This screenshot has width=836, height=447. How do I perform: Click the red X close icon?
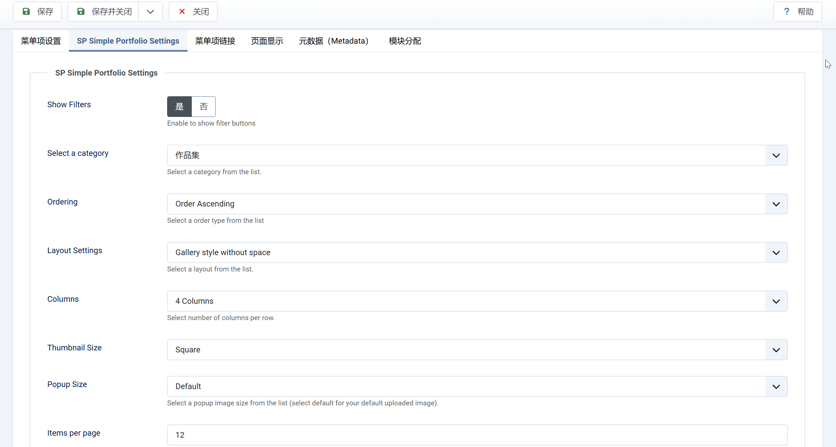pos(182,12)
